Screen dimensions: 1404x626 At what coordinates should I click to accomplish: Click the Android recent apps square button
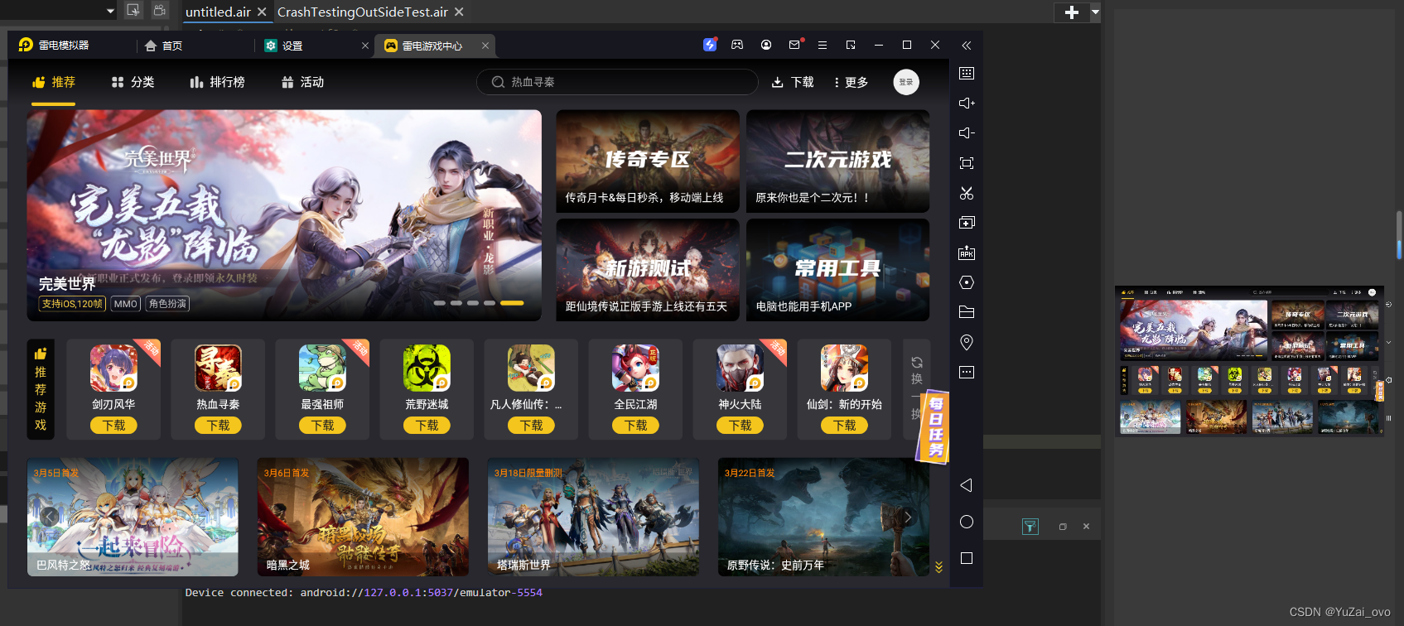pos(966,558)
